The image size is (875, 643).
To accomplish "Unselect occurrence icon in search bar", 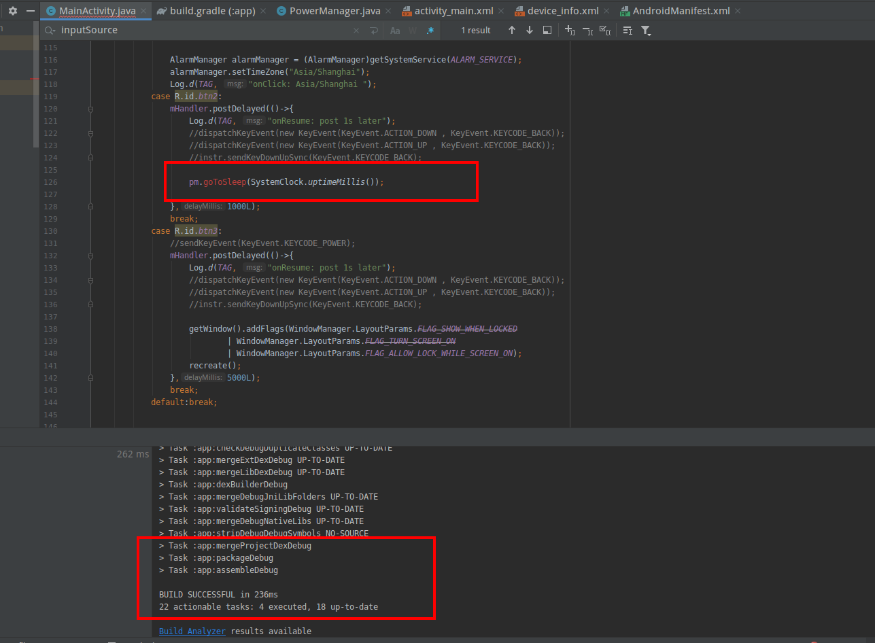I will coord(587,31).
